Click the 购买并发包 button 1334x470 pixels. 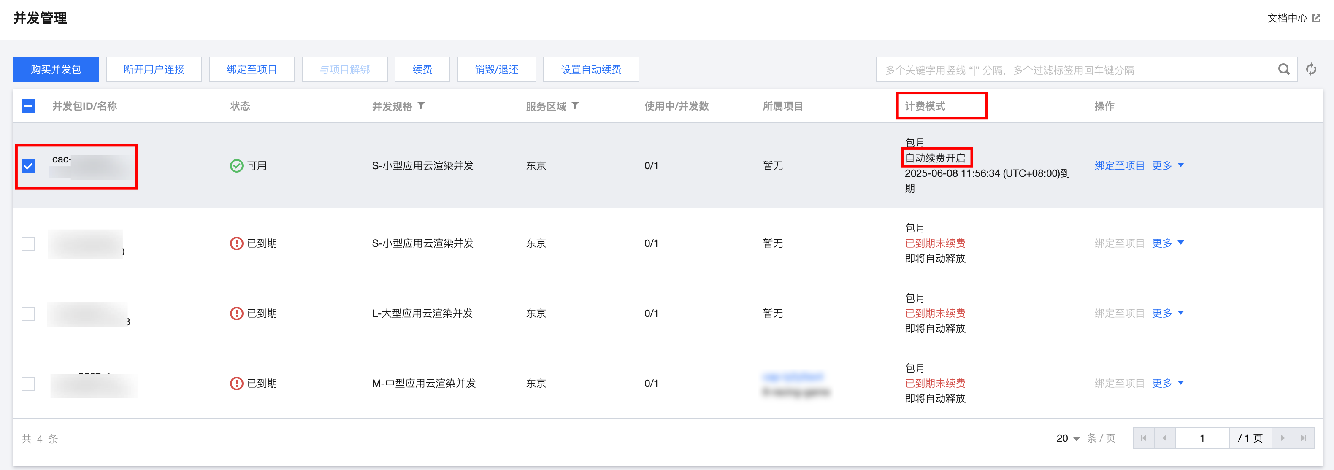56,69
